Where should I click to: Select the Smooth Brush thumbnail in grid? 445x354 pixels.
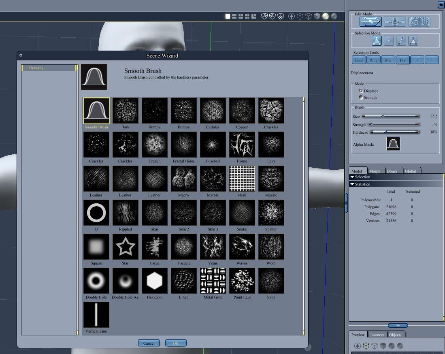coord(96,111)
